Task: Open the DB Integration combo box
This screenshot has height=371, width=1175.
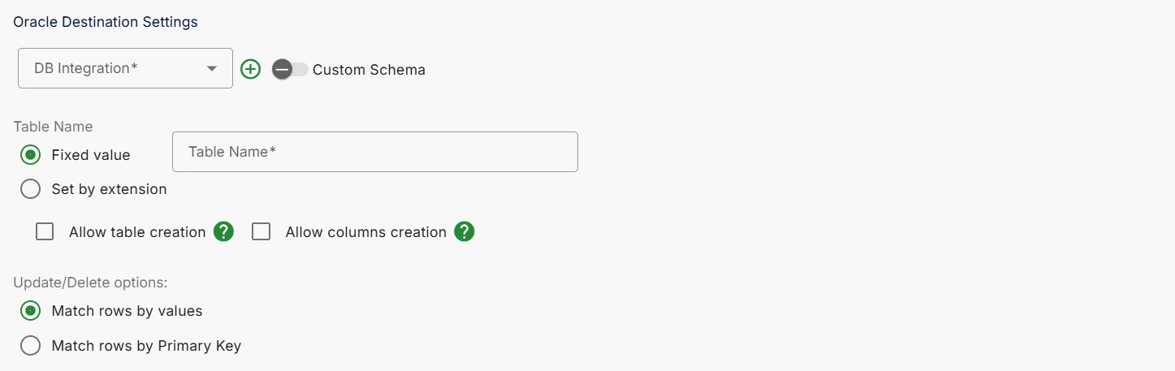Action: (x=125, y=68)
